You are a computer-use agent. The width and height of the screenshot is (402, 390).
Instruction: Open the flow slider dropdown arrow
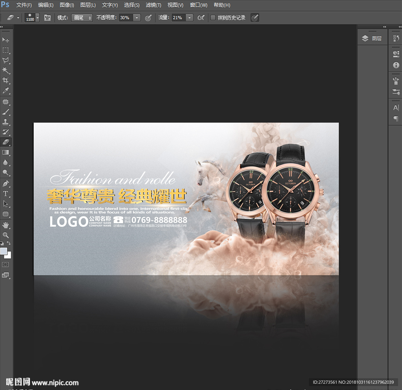coord(190,18)
